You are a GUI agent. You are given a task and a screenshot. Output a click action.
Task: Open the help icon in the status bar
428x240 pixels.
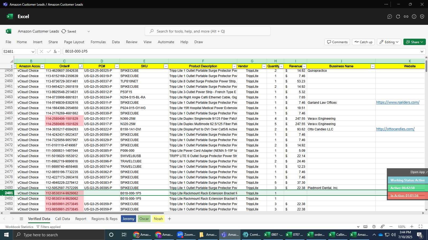click(x=374, y=227)
